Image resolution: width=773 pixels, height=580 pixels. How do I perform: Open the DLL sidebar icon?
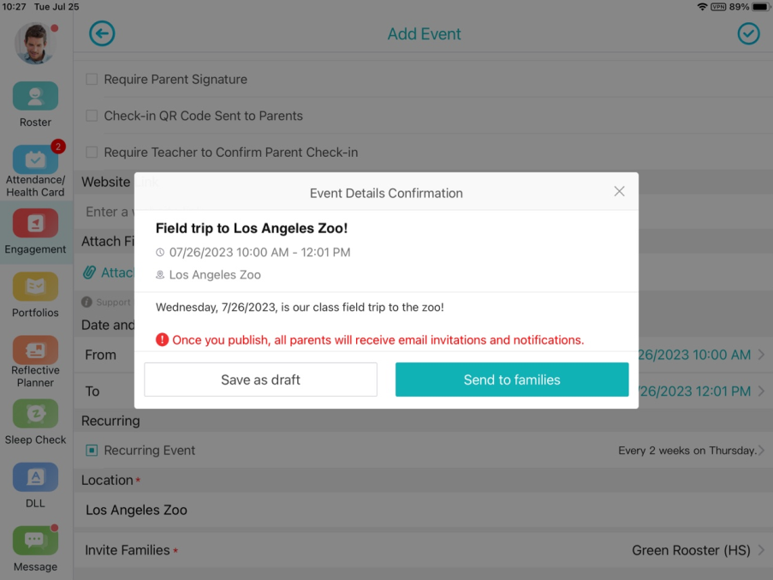tap(35, 477)
